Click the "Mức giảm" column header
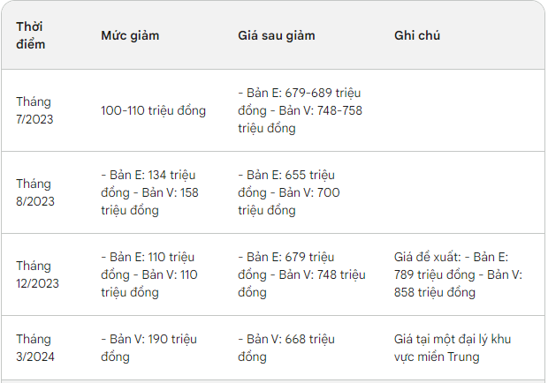Viewport: 548px width, 383px height. tap(130, 35)
